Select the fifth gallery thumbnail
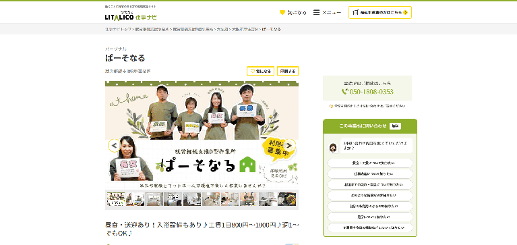Viewport: 517px width, 245px height. (192, 199)
